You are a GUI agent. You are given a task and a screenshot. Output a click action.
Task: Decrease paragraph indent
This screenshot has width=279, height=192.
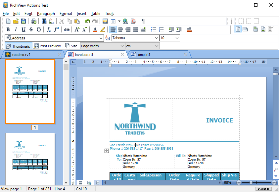click(x=171, y=29)
